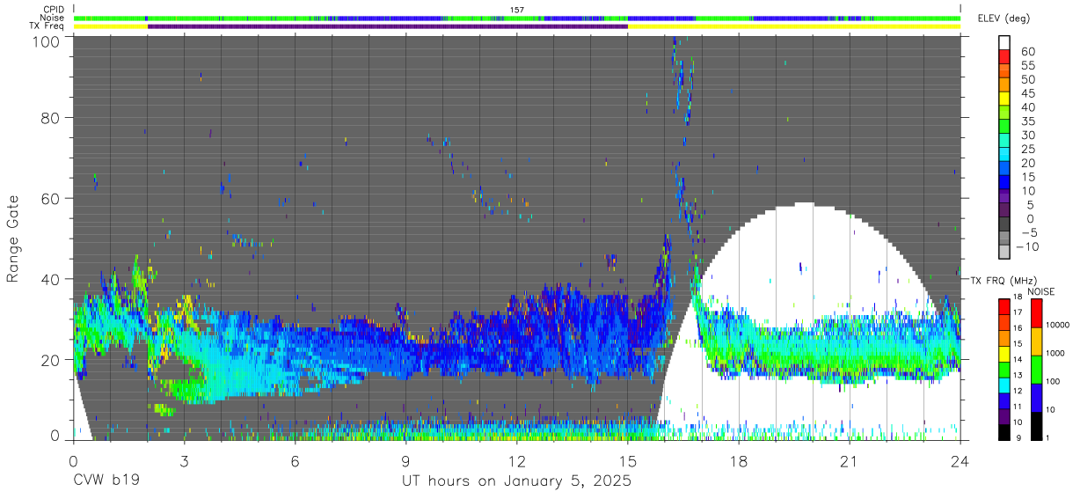Click the CPID value 157

pyautogui.click(x=517, y=10)
